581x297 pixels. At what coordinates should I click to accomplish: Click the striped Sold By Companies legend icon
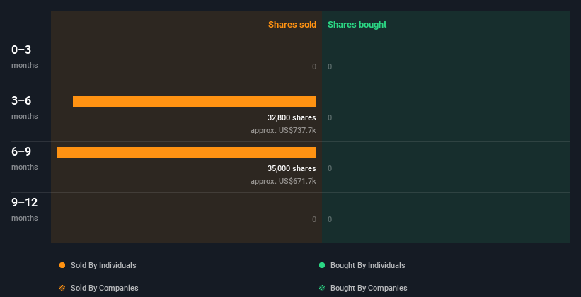(62, 288)
